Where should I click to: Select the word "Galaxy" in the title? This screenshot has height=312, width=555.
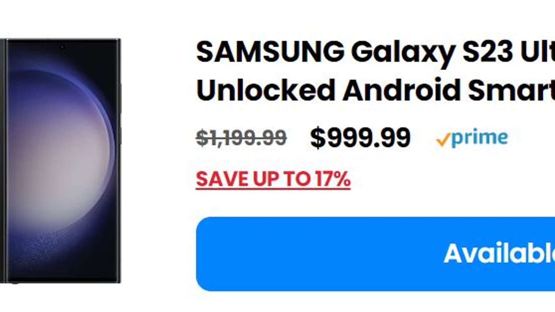(402, 52)
